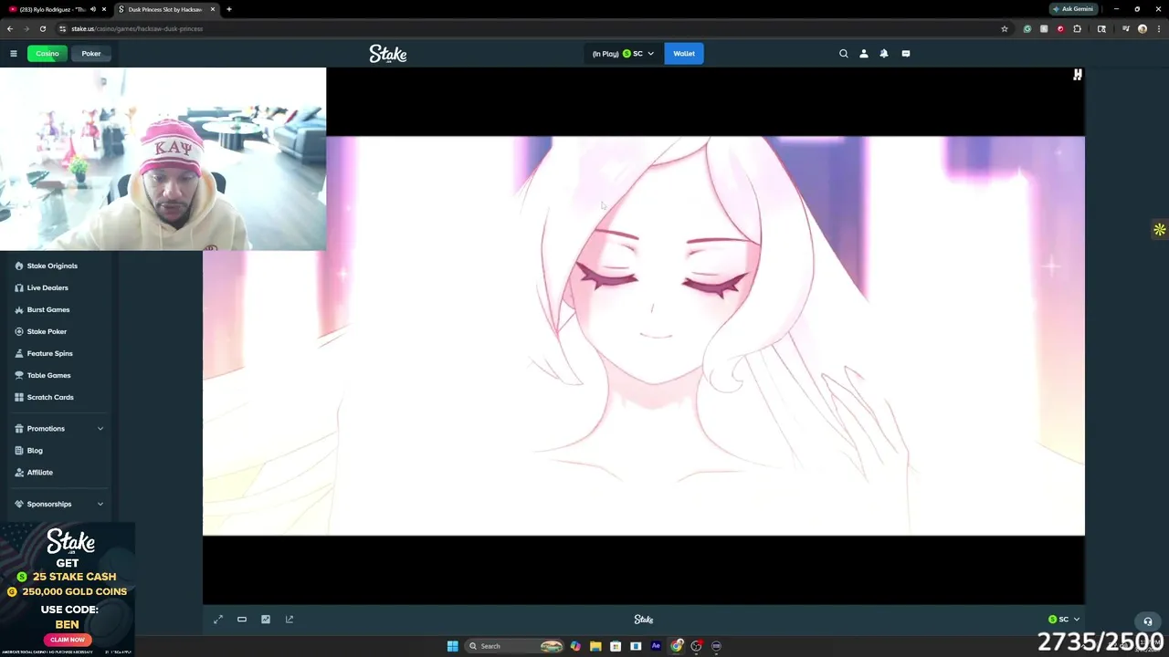Open Chrome from the taskbar

677,646
